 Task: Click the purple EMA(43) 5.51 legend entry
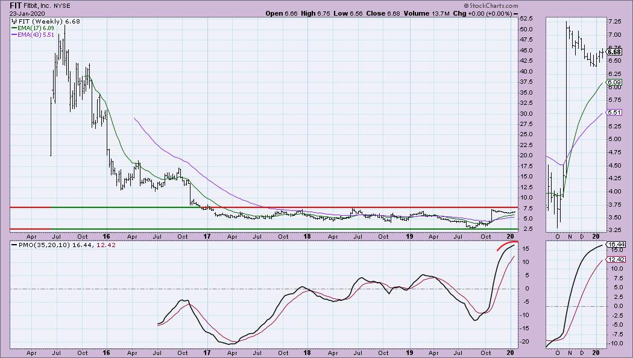[x=33, y=35]
